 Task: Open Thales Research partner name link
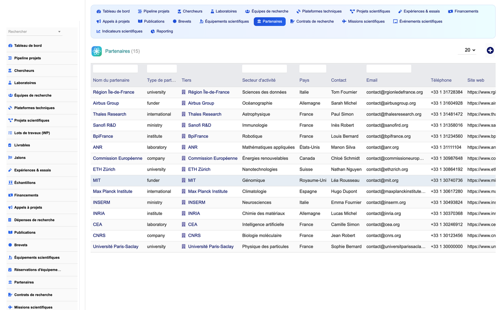pos(109,114)
